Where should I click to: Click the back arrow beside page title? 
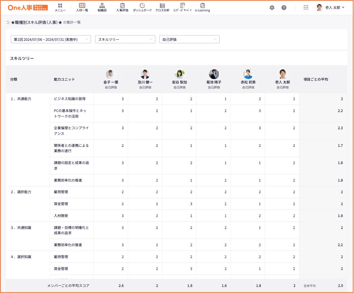pos(8,22)
